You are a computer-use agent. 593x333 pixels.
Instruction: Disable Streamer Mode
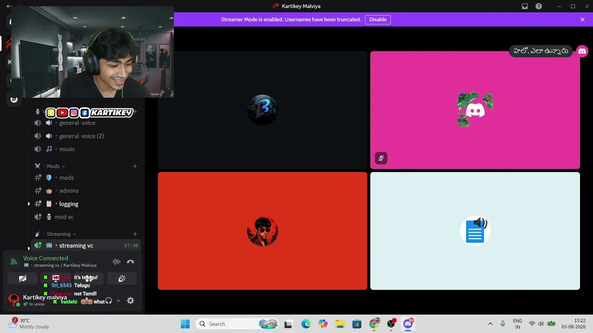pyautogui.click(x=378, y=19)
